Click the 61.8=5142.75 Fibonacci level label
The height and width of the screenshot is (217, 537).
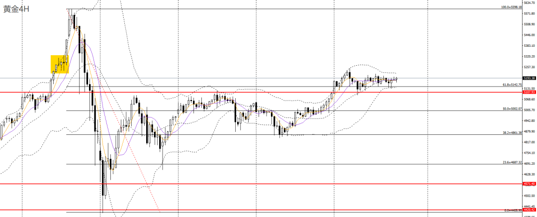tap(512, 85)
